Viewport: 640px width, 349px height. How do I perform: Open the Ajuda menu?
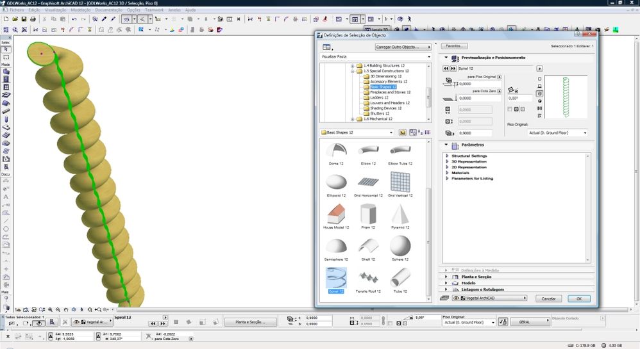coord(190,10)
